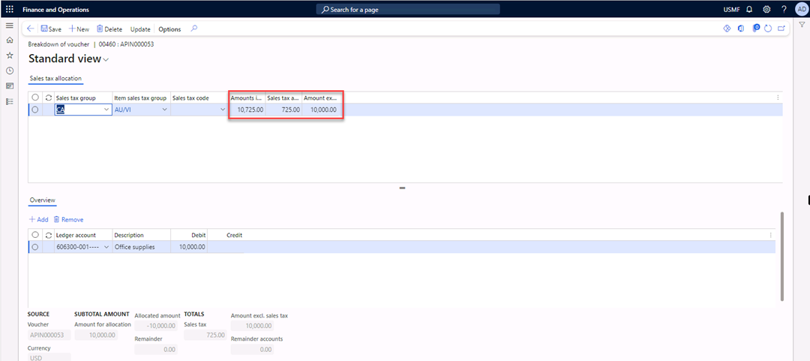Click the USMF company selector

[731, 10]
